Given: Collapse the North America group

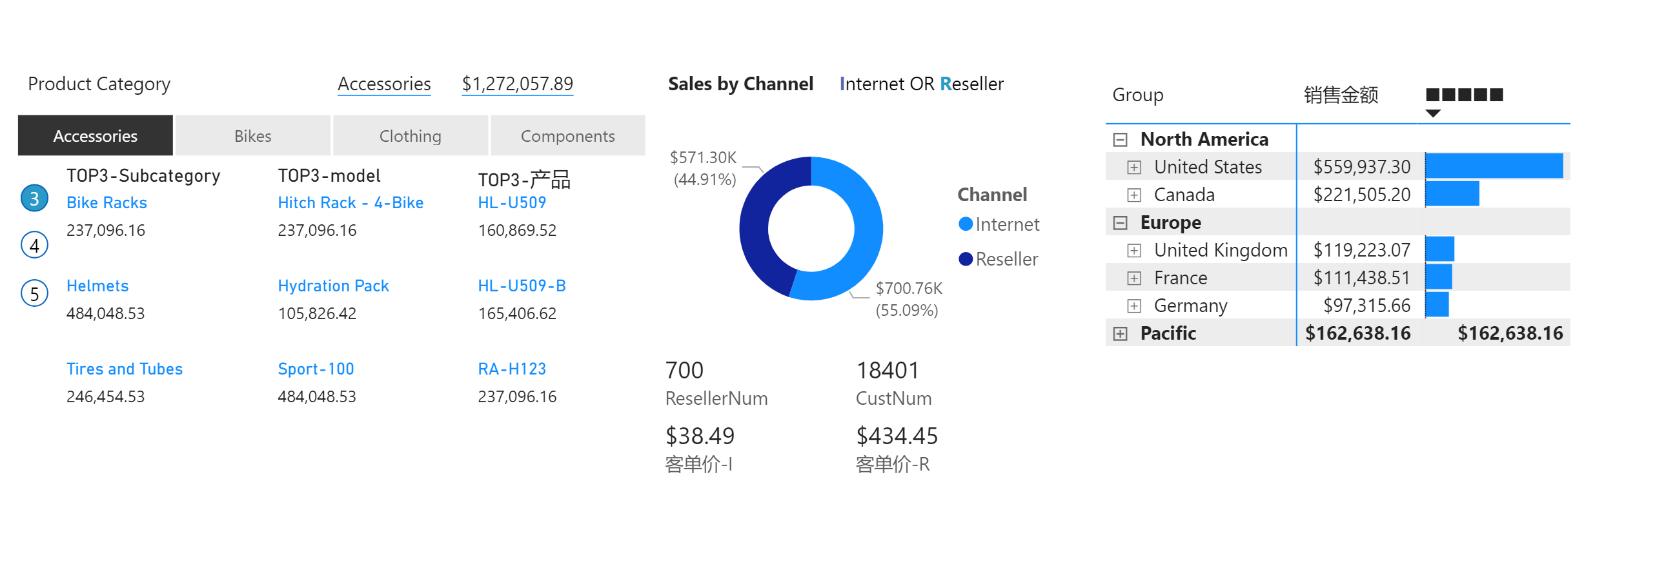Looking at the screenshot, I should pyautogui.click(x=1121, y=140).
